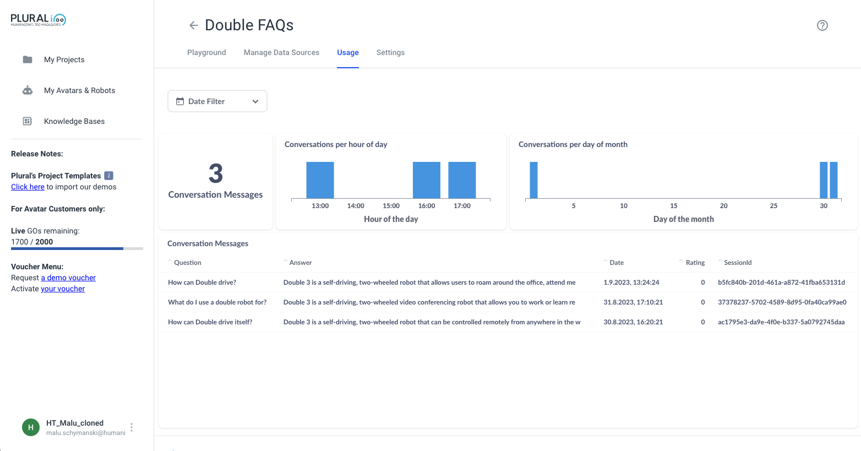
Task: Sort by the Answer column arrow
Action: click(285, 262)
